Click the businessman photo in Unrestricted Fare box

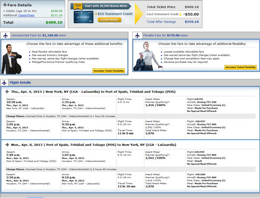tap(12, 59)
